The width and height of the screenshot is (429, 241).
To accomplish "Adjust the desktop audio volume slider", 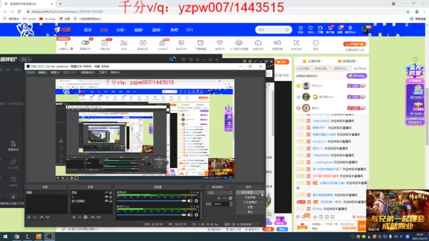I will tap(151, 201).
